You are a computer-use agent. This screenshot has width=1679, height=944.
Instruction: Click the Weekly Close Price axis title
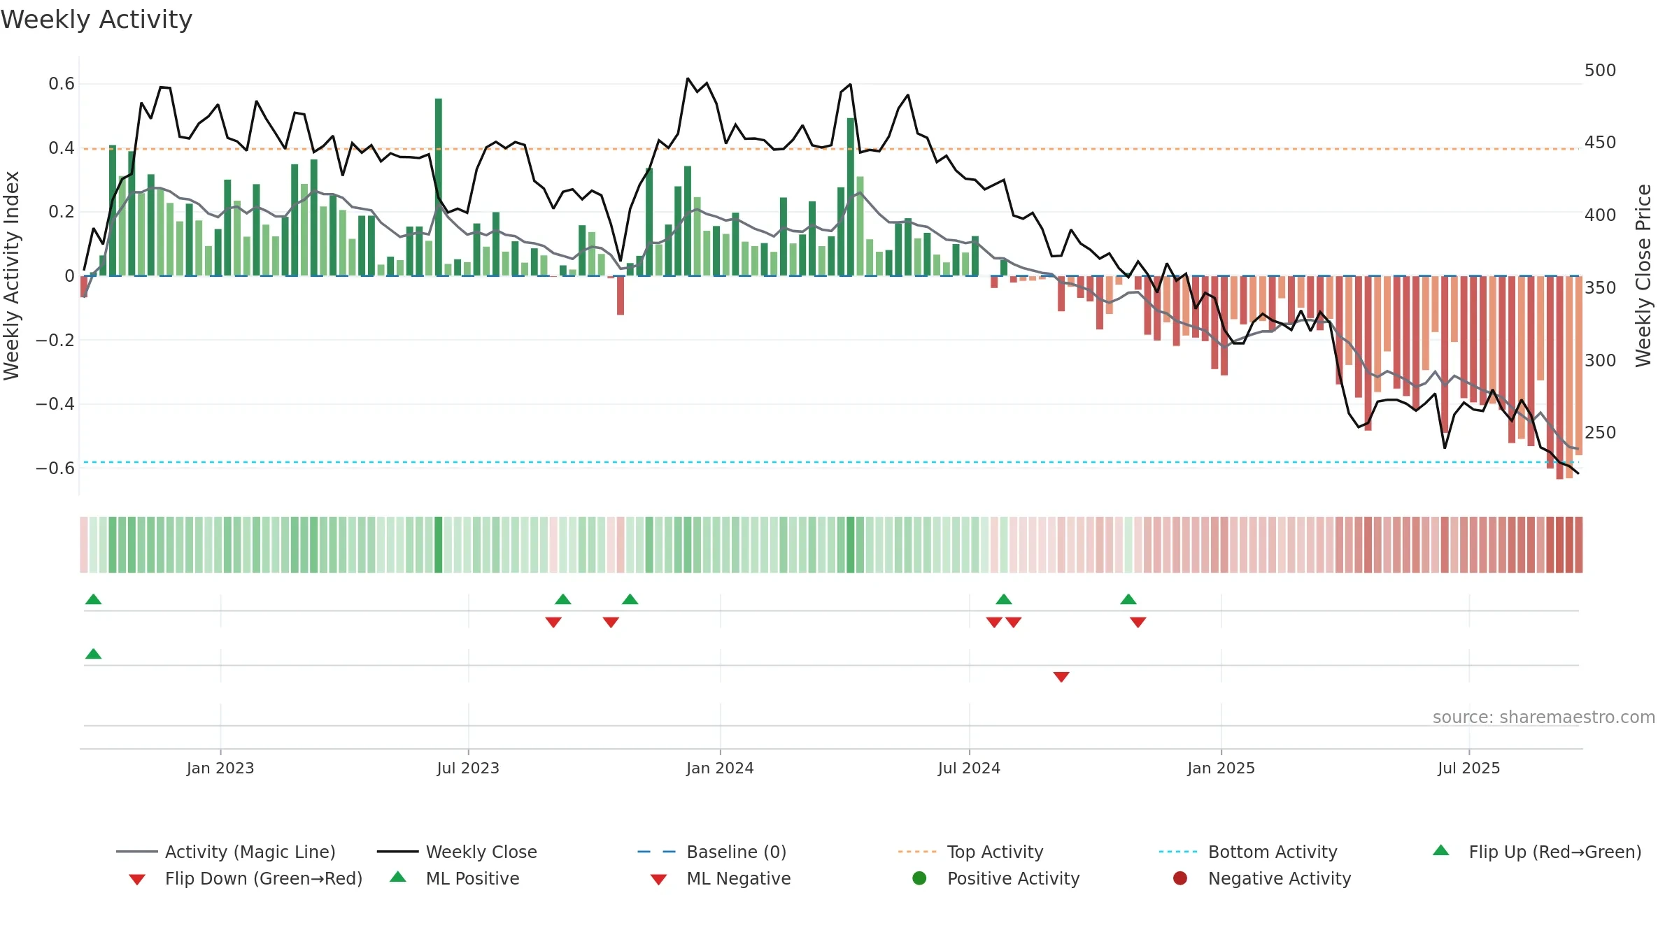(x=1643, y=276)
